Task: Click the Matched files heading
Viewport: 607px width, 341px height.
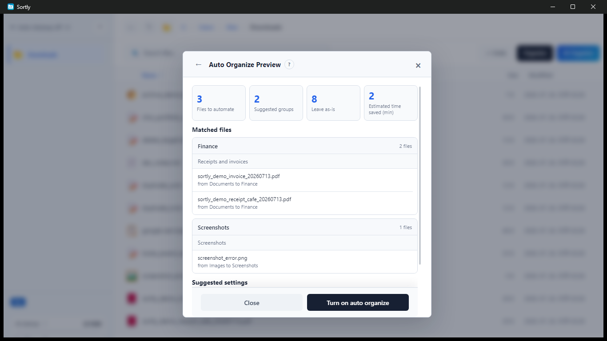Action: (x=212, y=130)
